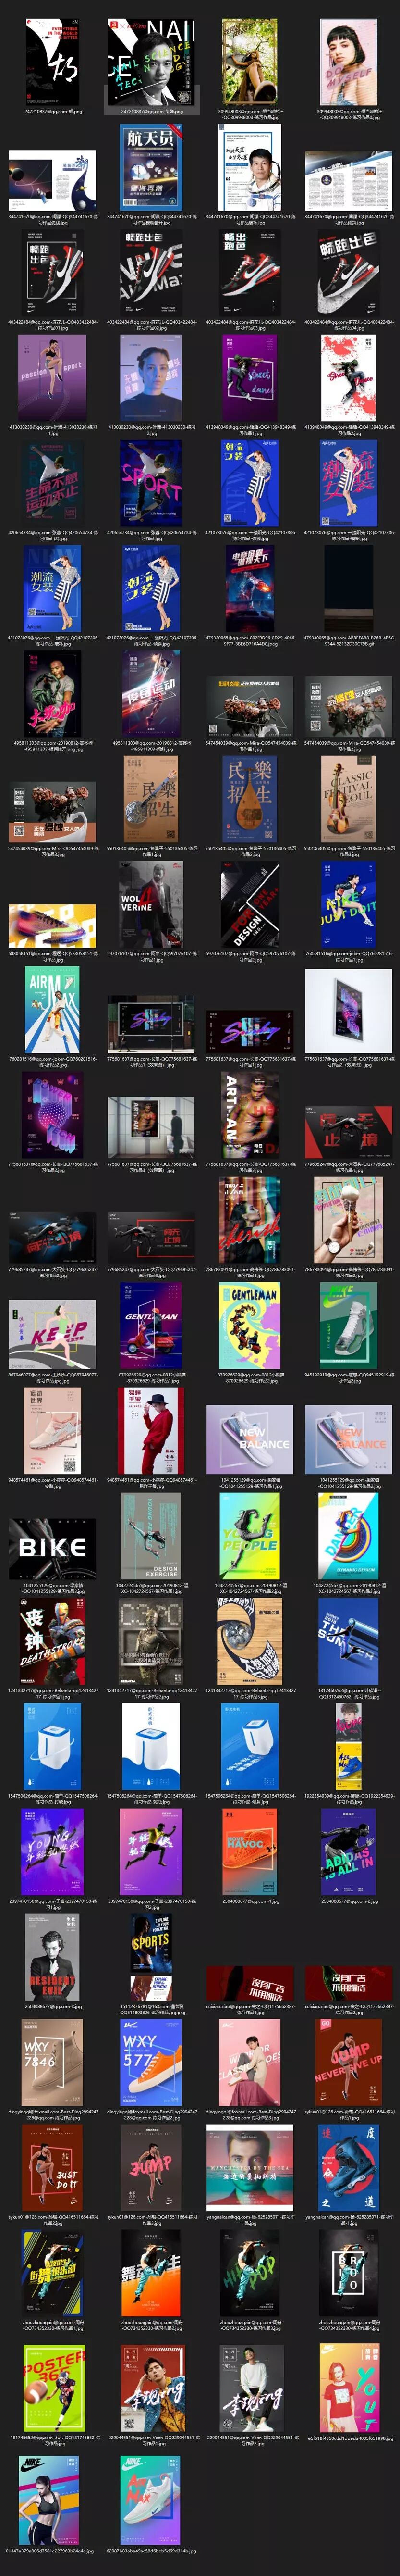Open the 生命不息运动不止 poster thumbnail
This screenshot has height=2576, width=400.
pos(52,482)
